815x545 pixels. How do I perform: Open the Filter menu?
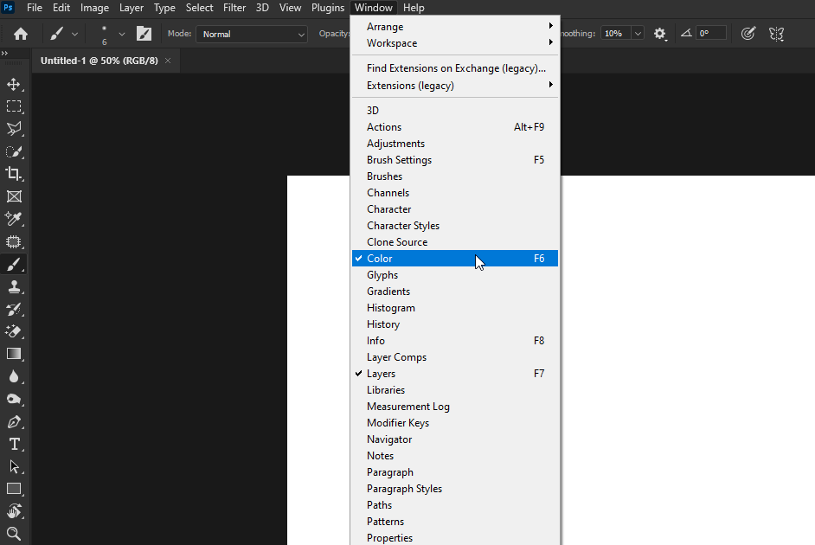click(x=234, y=8)
